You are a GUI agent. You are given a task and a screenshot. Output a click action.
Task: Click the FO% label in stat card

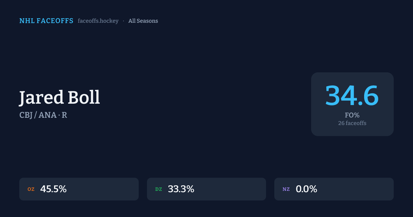point(352,115)
